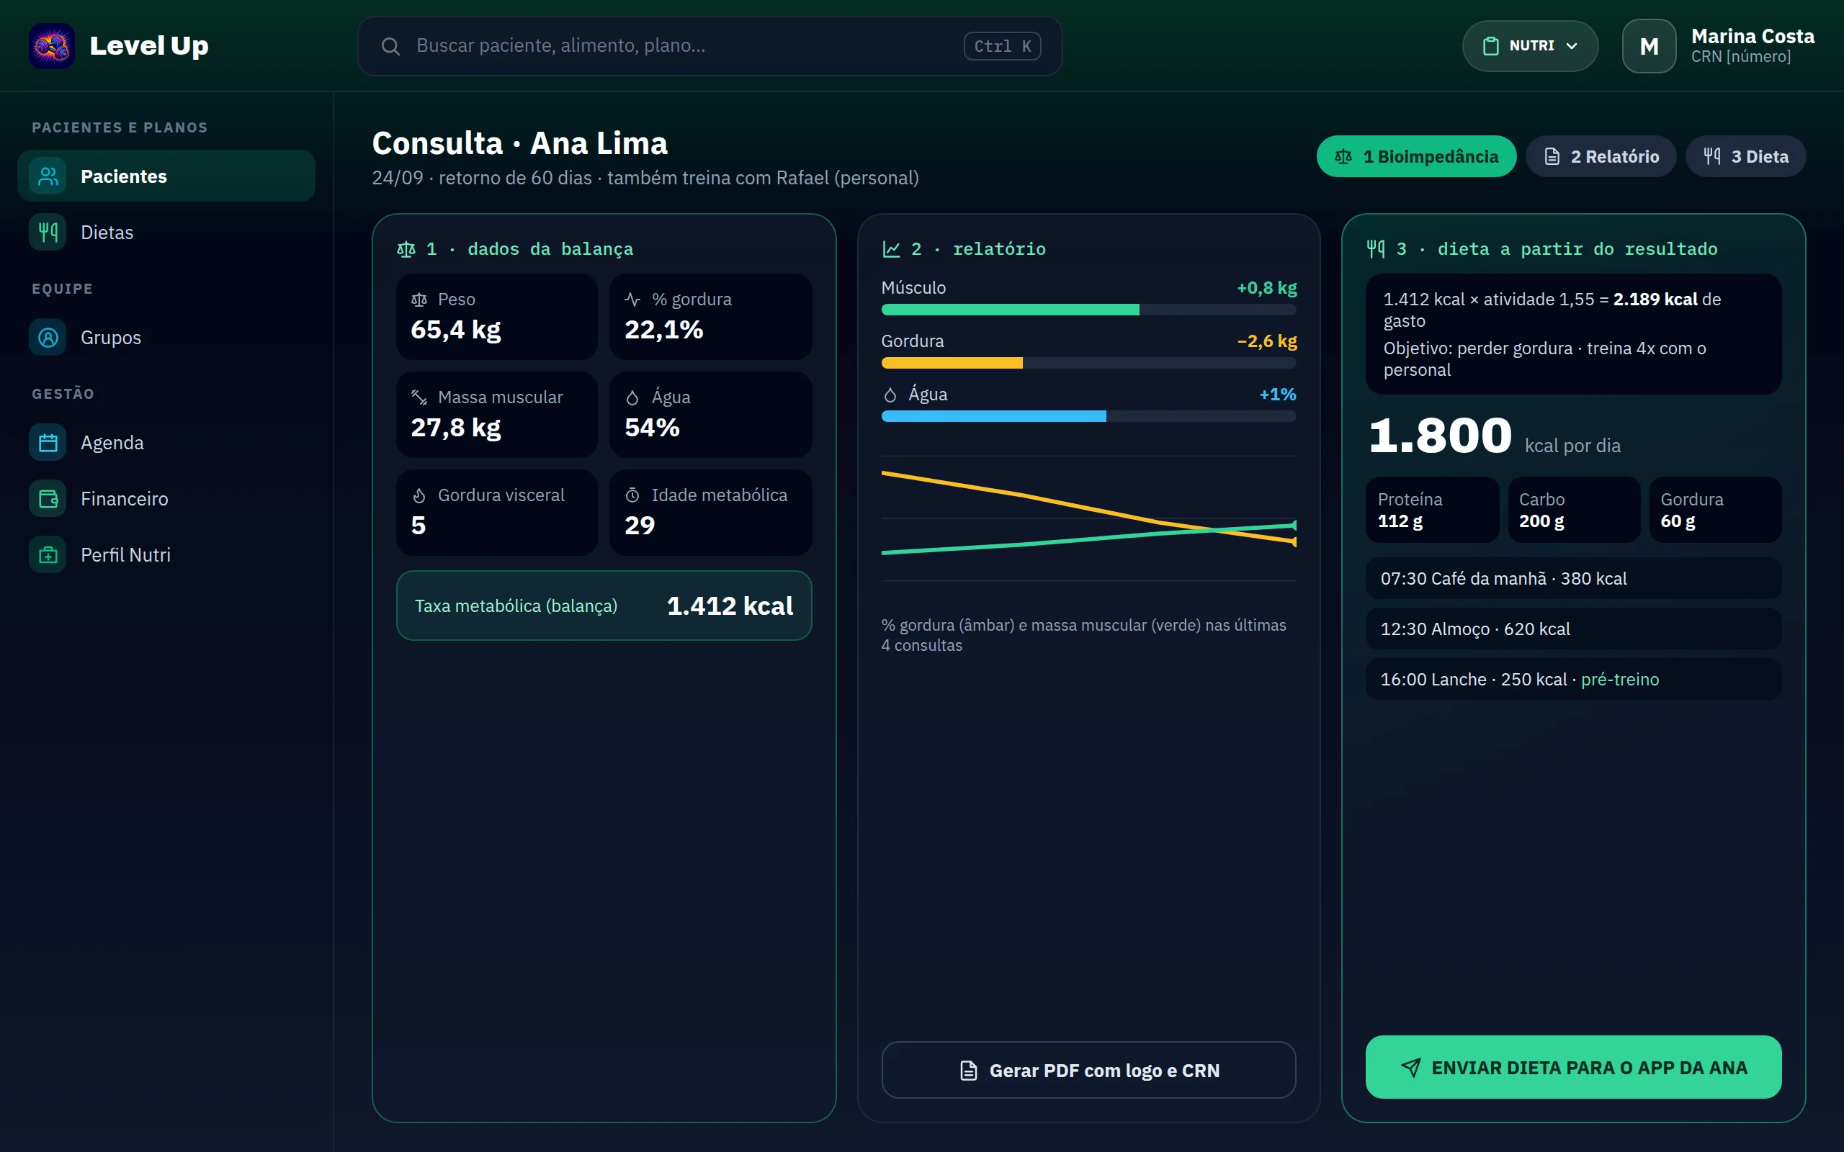Click the Músculo green progress bar
Screen dimensions: 1844x1152
pyautogui.click(x=1088, y=310)
